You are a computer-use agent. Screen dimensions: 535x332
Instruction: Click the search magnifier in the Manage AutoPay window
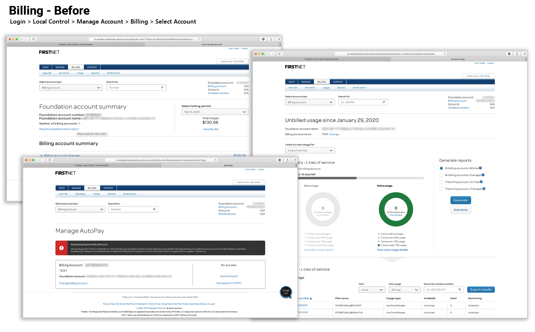point(154,209)
